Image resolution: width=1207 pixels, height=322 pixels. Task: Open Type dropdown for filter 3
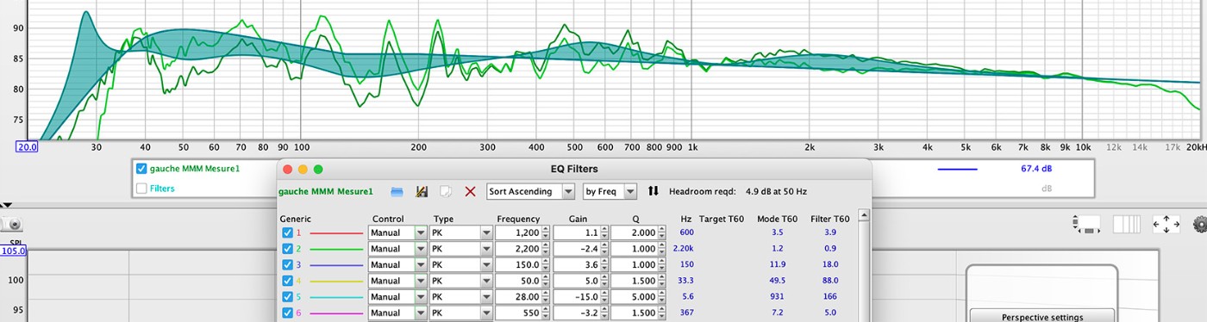pos(461,264)
